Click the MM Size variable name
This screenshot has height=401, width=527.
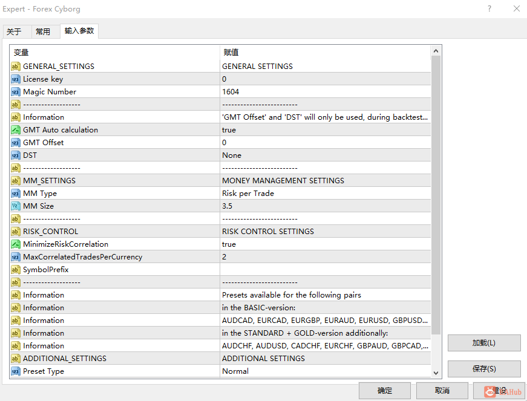click(x=38, y=206)
